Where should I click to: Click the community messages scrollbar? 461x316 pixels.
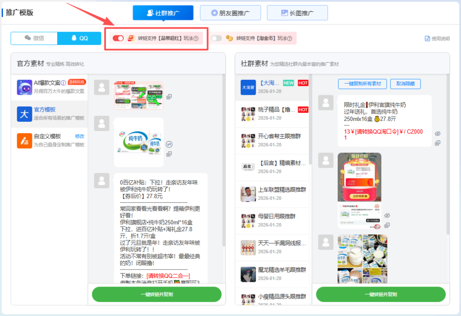click(x=448, y=155)
